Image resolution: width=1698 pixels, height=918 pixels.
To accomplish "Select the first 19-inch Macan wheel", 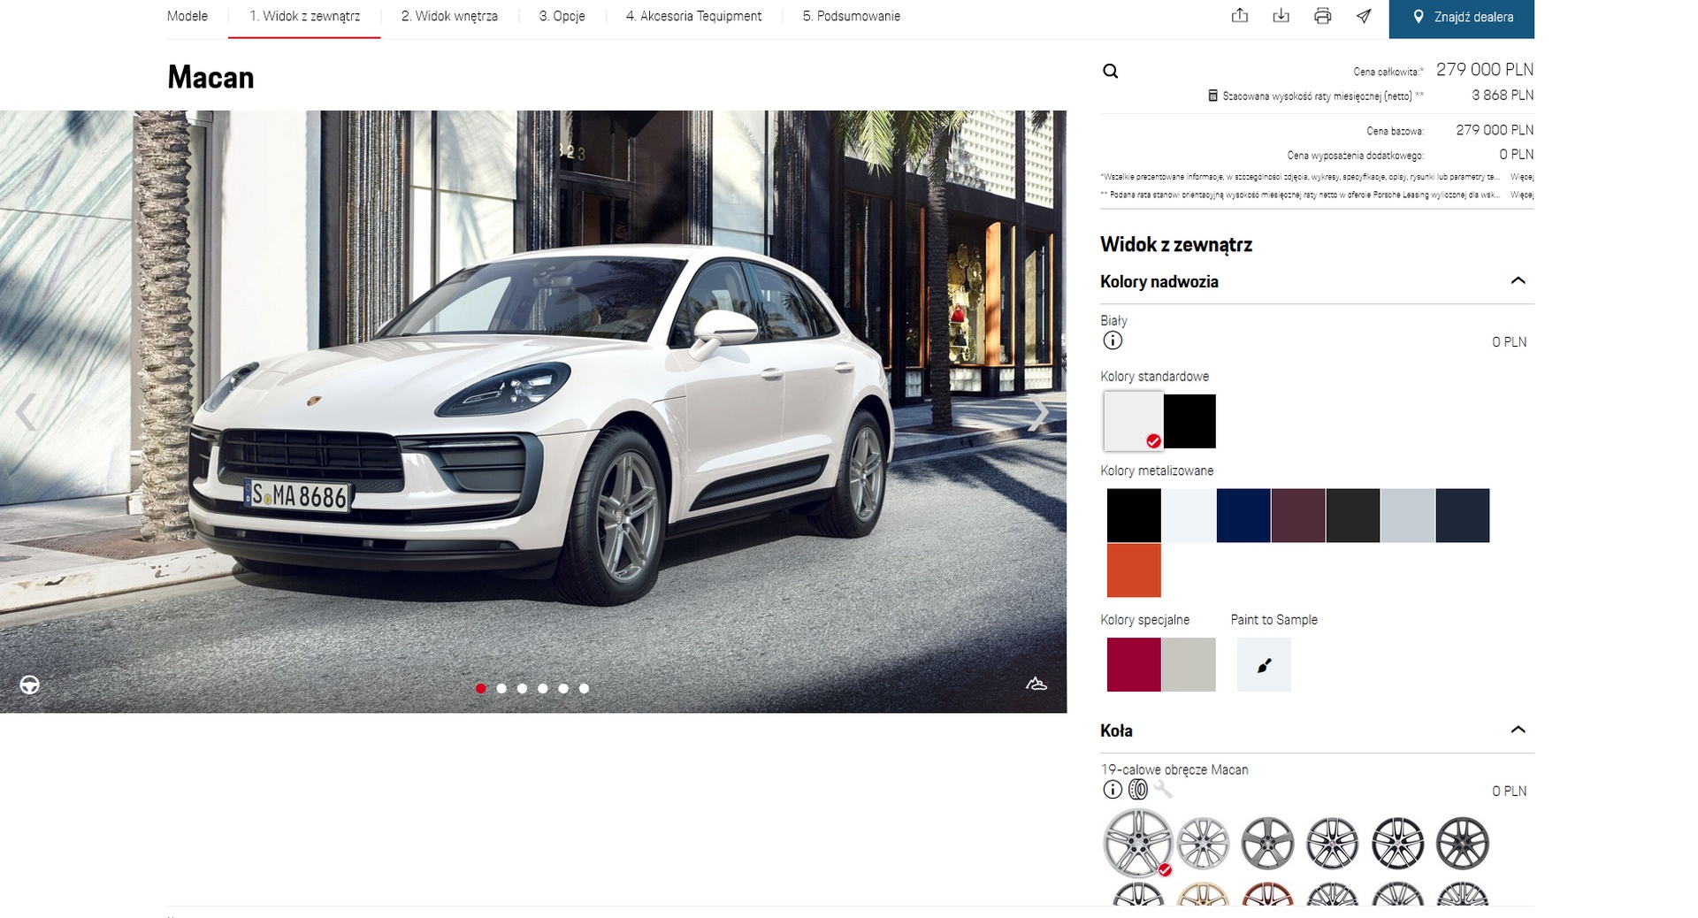I will pos(1138,843).
